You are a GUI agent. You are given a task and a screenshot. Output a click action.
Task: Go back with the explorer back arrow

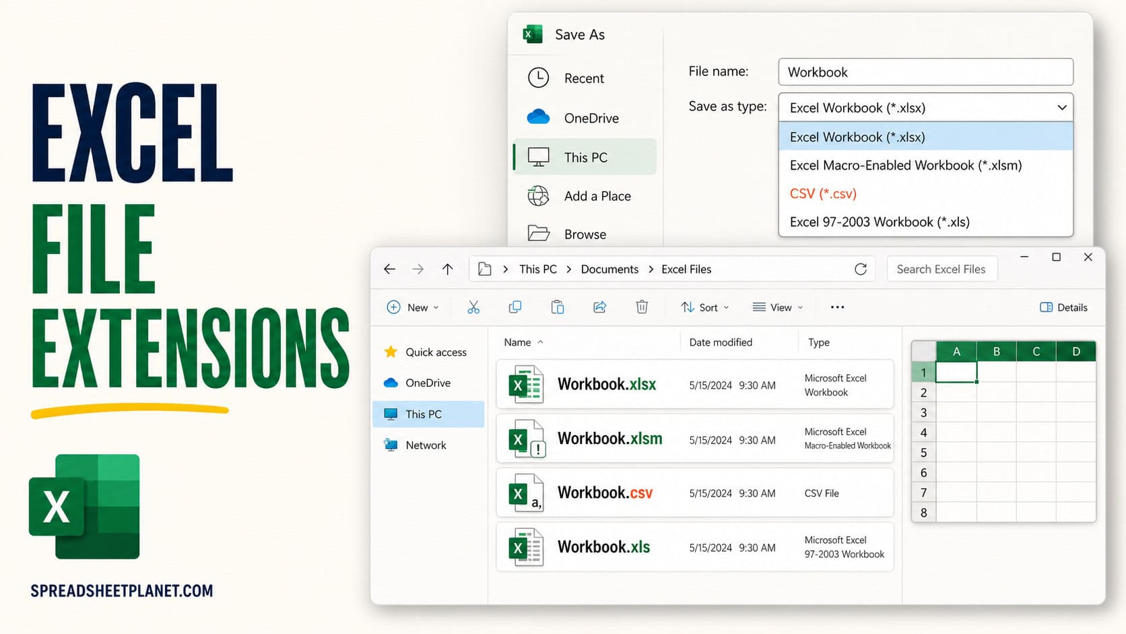[x=389, y=269]
